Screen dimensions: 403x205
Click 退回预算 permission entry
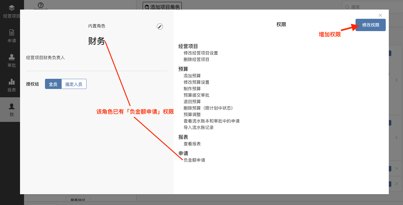[192, 102]
